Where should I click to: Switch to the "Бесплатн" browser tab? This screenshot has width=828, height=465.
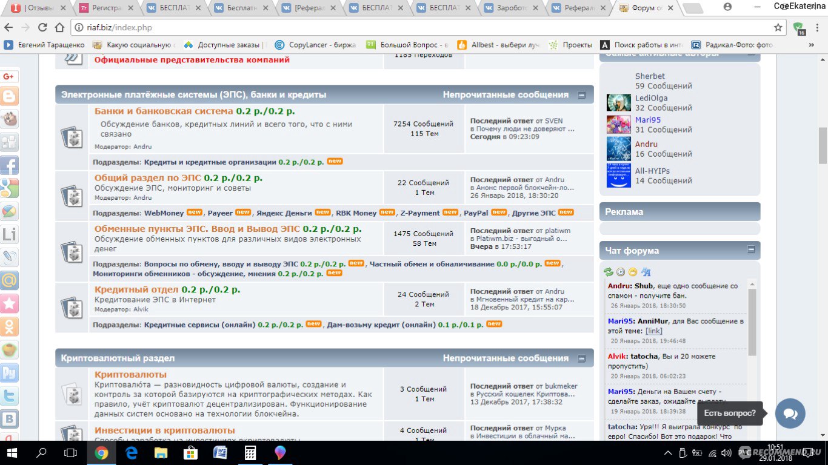[x=241, y=8]
